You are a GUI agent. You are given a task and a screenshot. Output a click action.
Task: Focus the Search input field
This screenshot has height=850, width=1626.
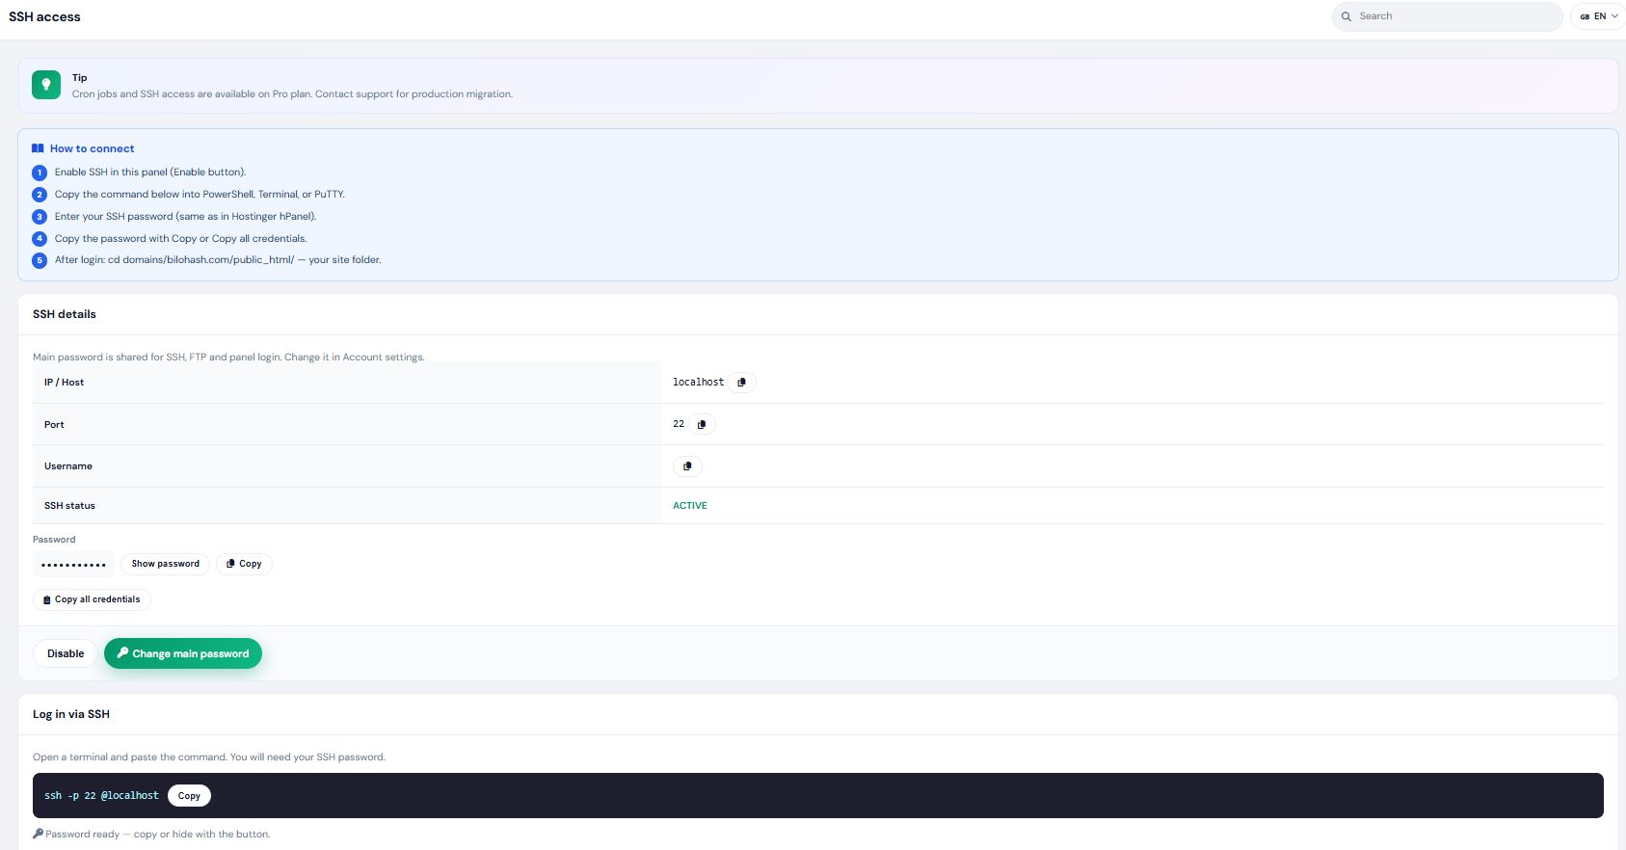point(1447,16)
